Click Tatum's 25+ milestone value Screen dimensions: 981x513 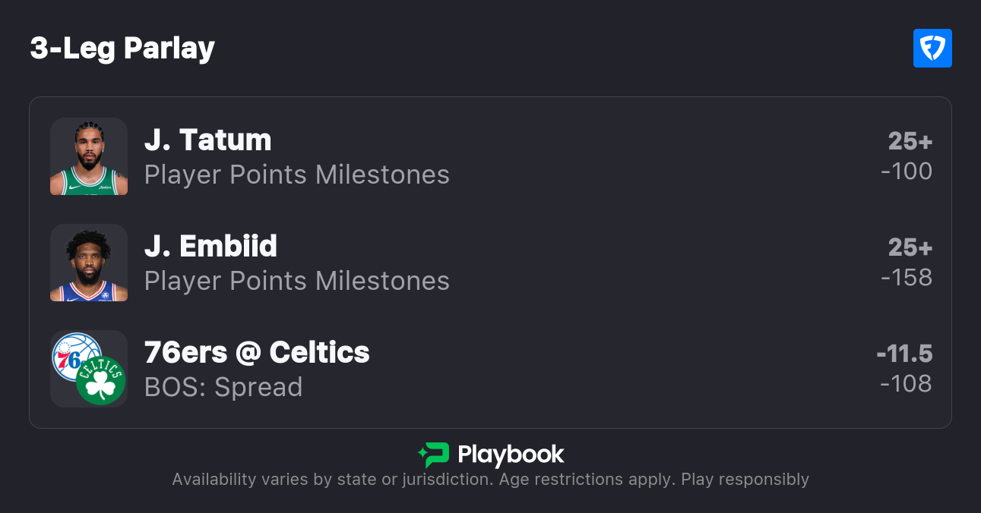click(x=910, y=141)
